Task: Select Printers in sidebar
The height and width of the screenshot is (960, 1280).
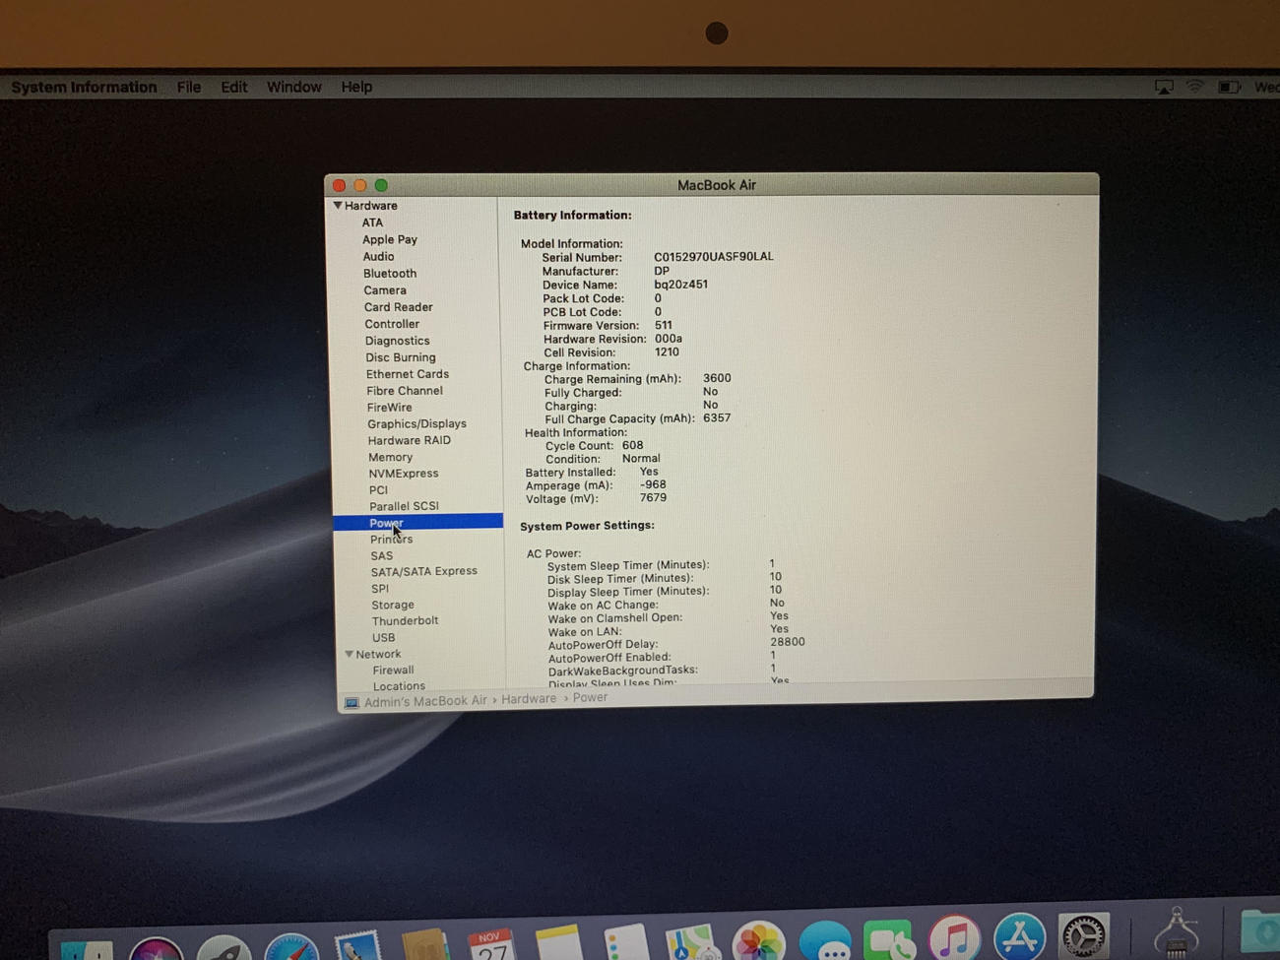Action: 392,540
